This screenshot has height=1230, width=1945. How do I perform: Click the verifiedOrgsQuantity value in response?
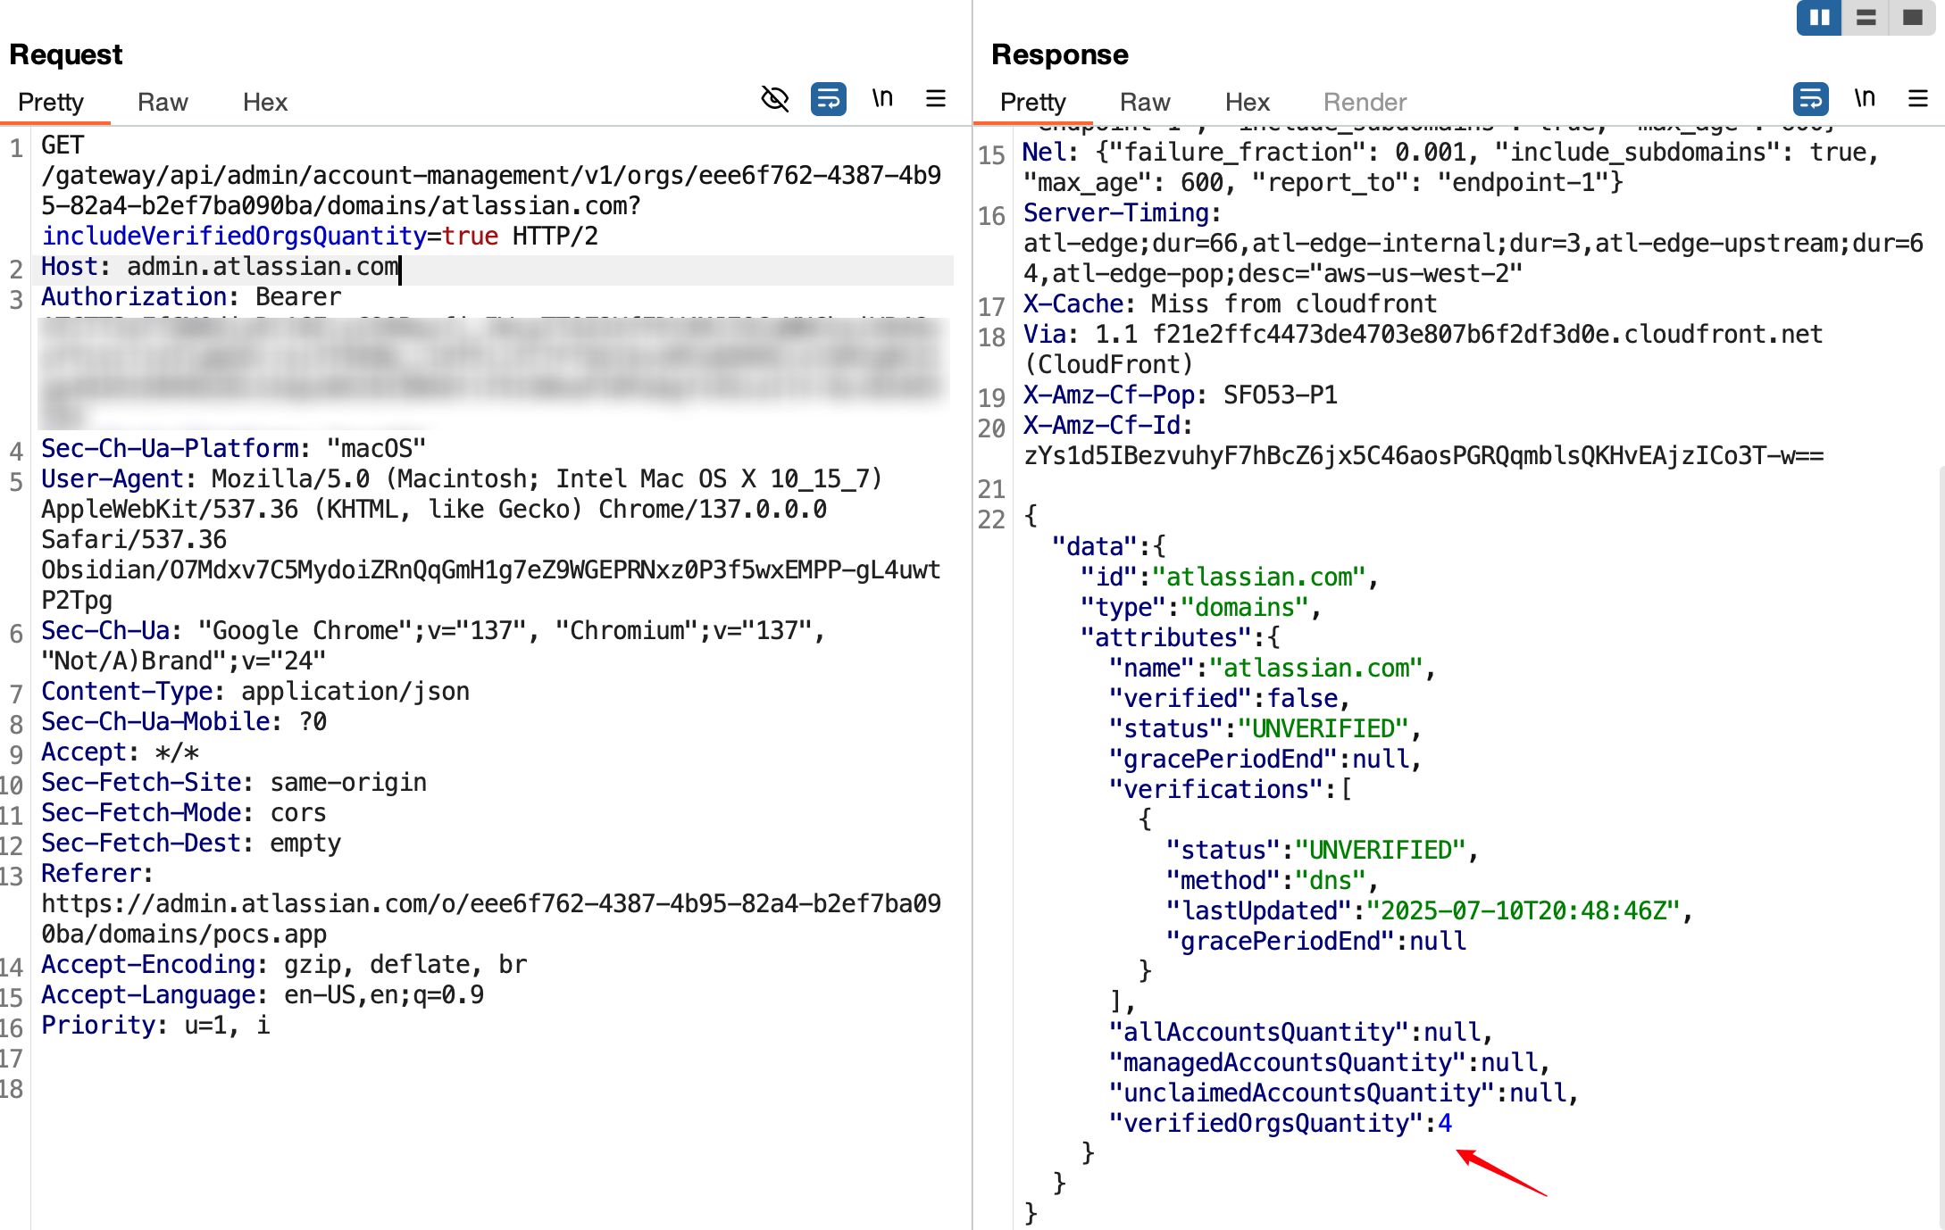[x=1444, y=1123]
